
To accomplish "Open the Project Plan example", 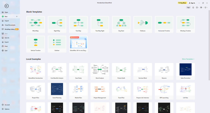I will [x=35, y=91].
